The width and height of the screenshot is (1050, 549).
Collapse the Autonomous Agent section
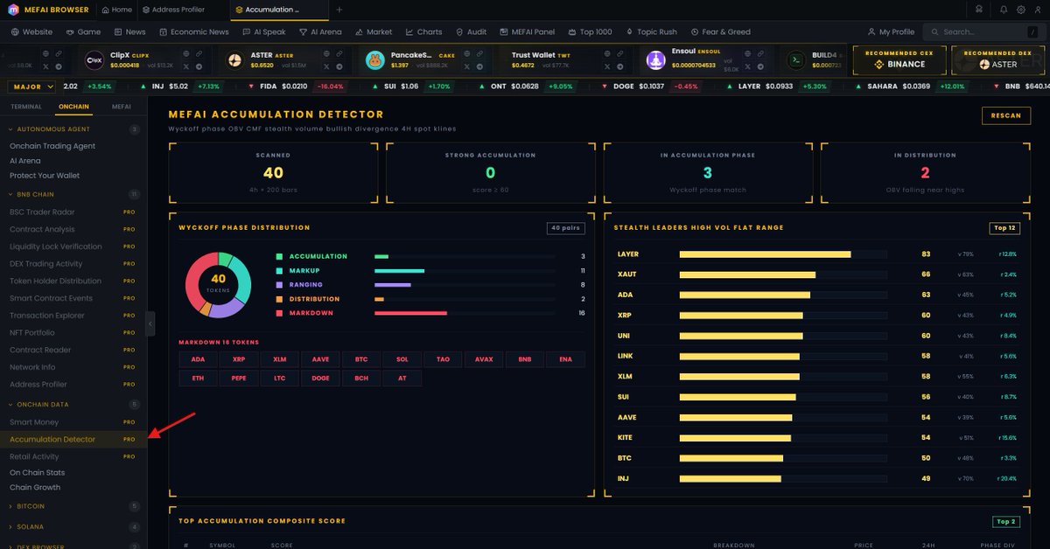coord(73,129)
